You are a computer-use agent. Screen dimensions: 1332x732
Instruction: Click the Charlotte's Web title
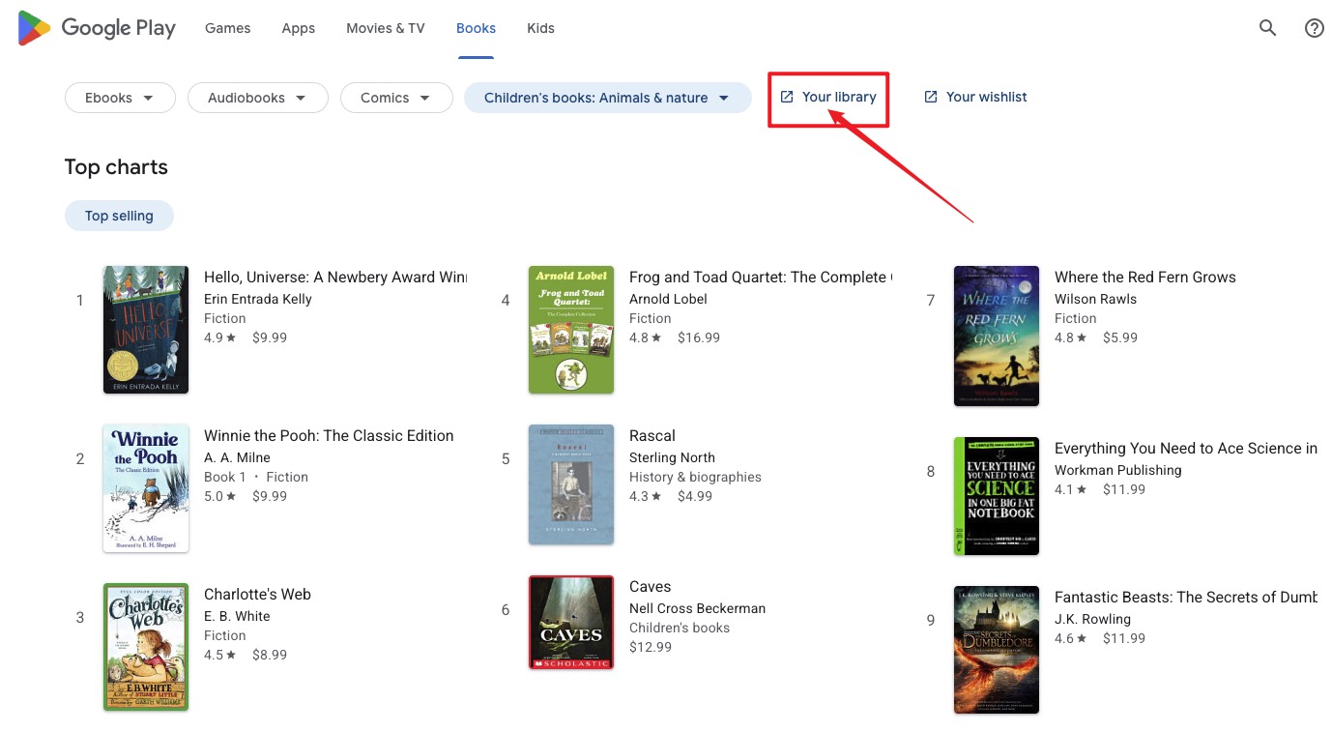pos(257,595)
